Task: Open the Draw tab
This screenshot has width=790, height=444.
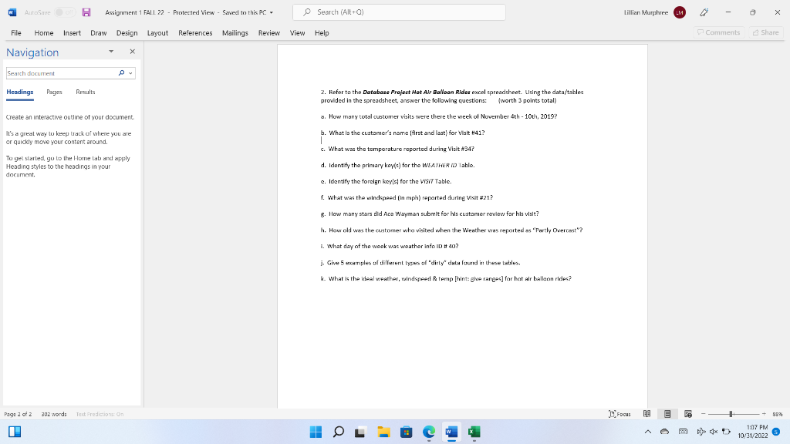Action: point(98,32)
